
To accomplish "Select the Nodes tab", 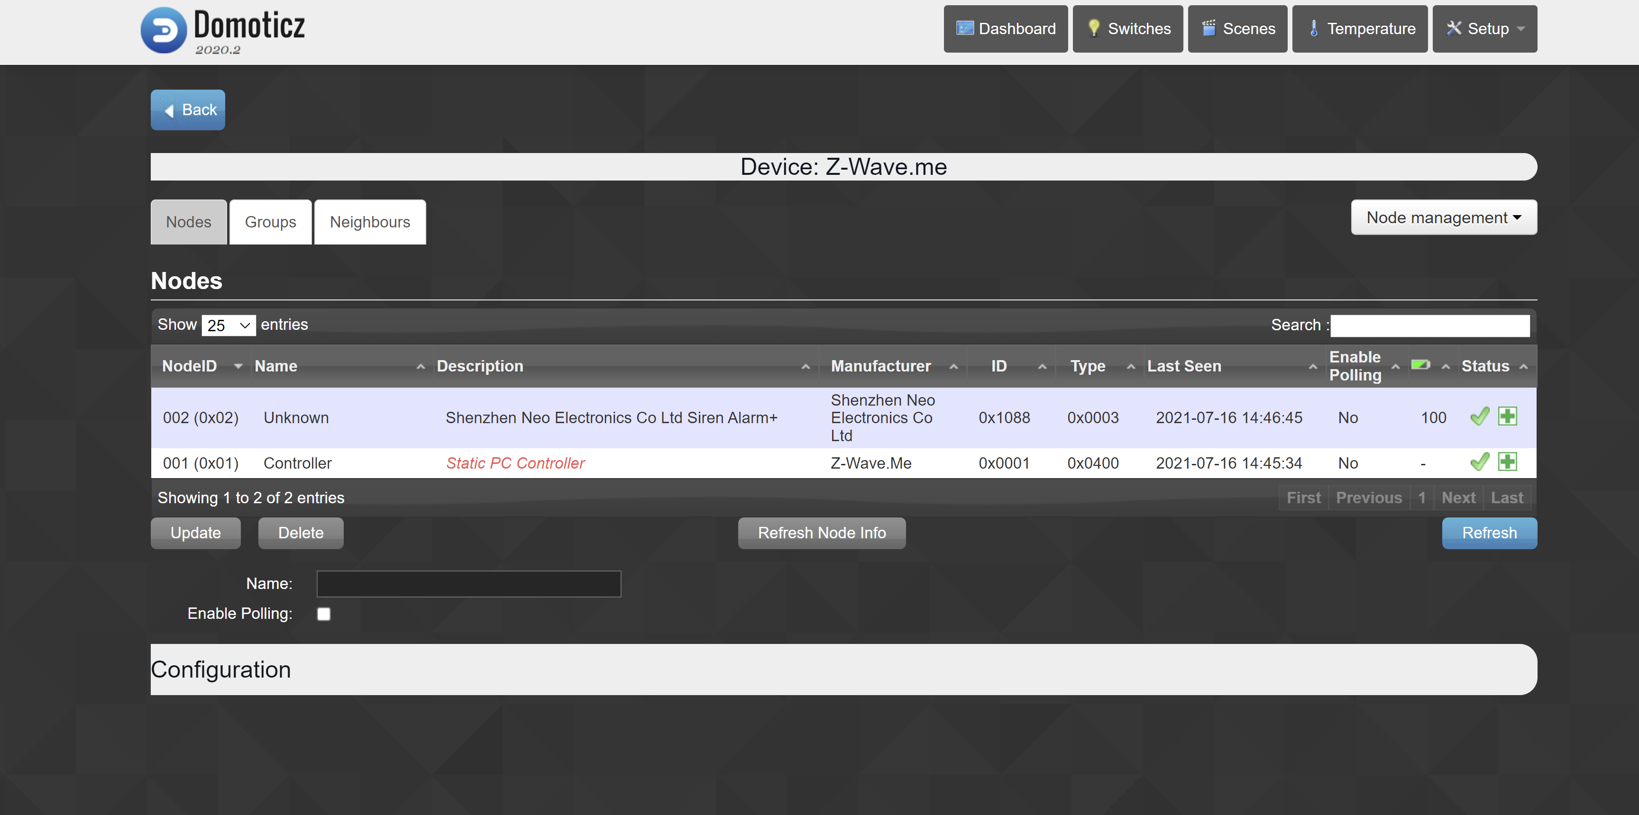I will point(188,222).
